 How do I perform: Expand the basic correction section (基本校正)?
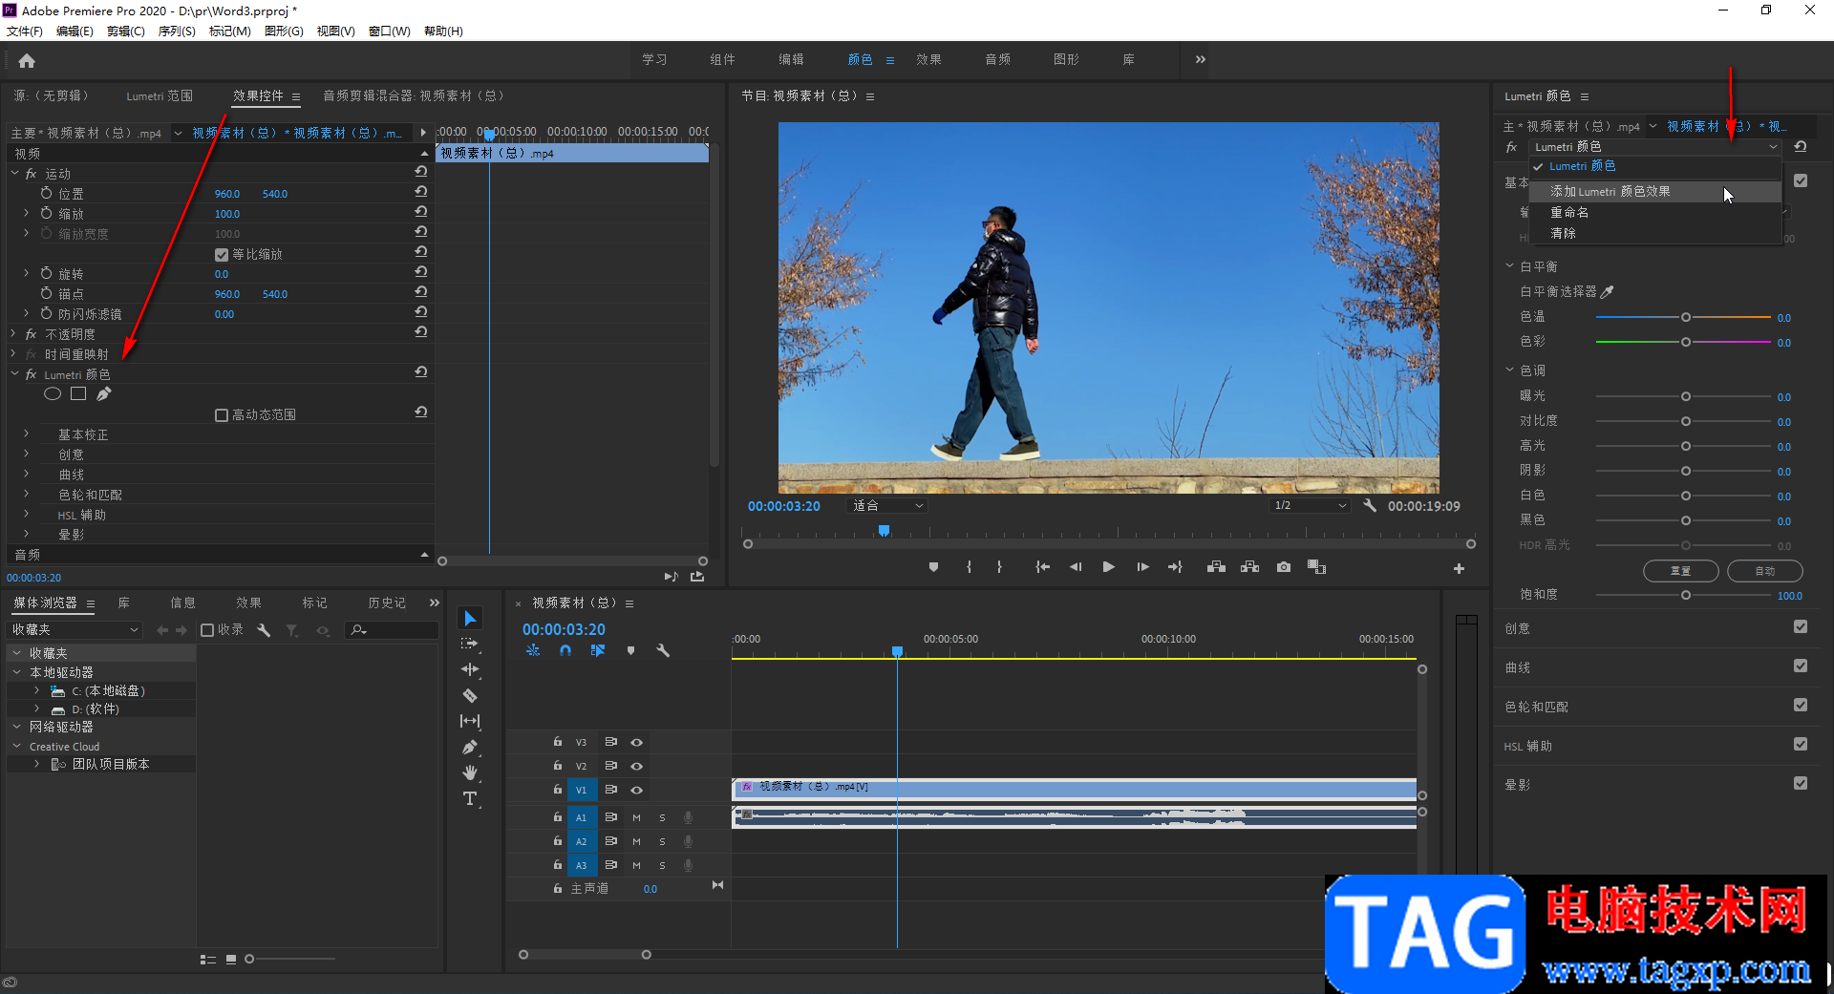(x=27, y=434)
